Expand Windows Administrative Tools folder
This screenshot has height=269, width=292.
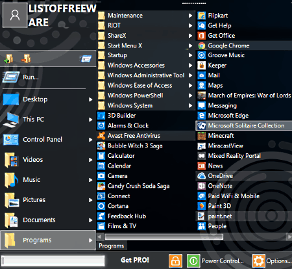146,75
